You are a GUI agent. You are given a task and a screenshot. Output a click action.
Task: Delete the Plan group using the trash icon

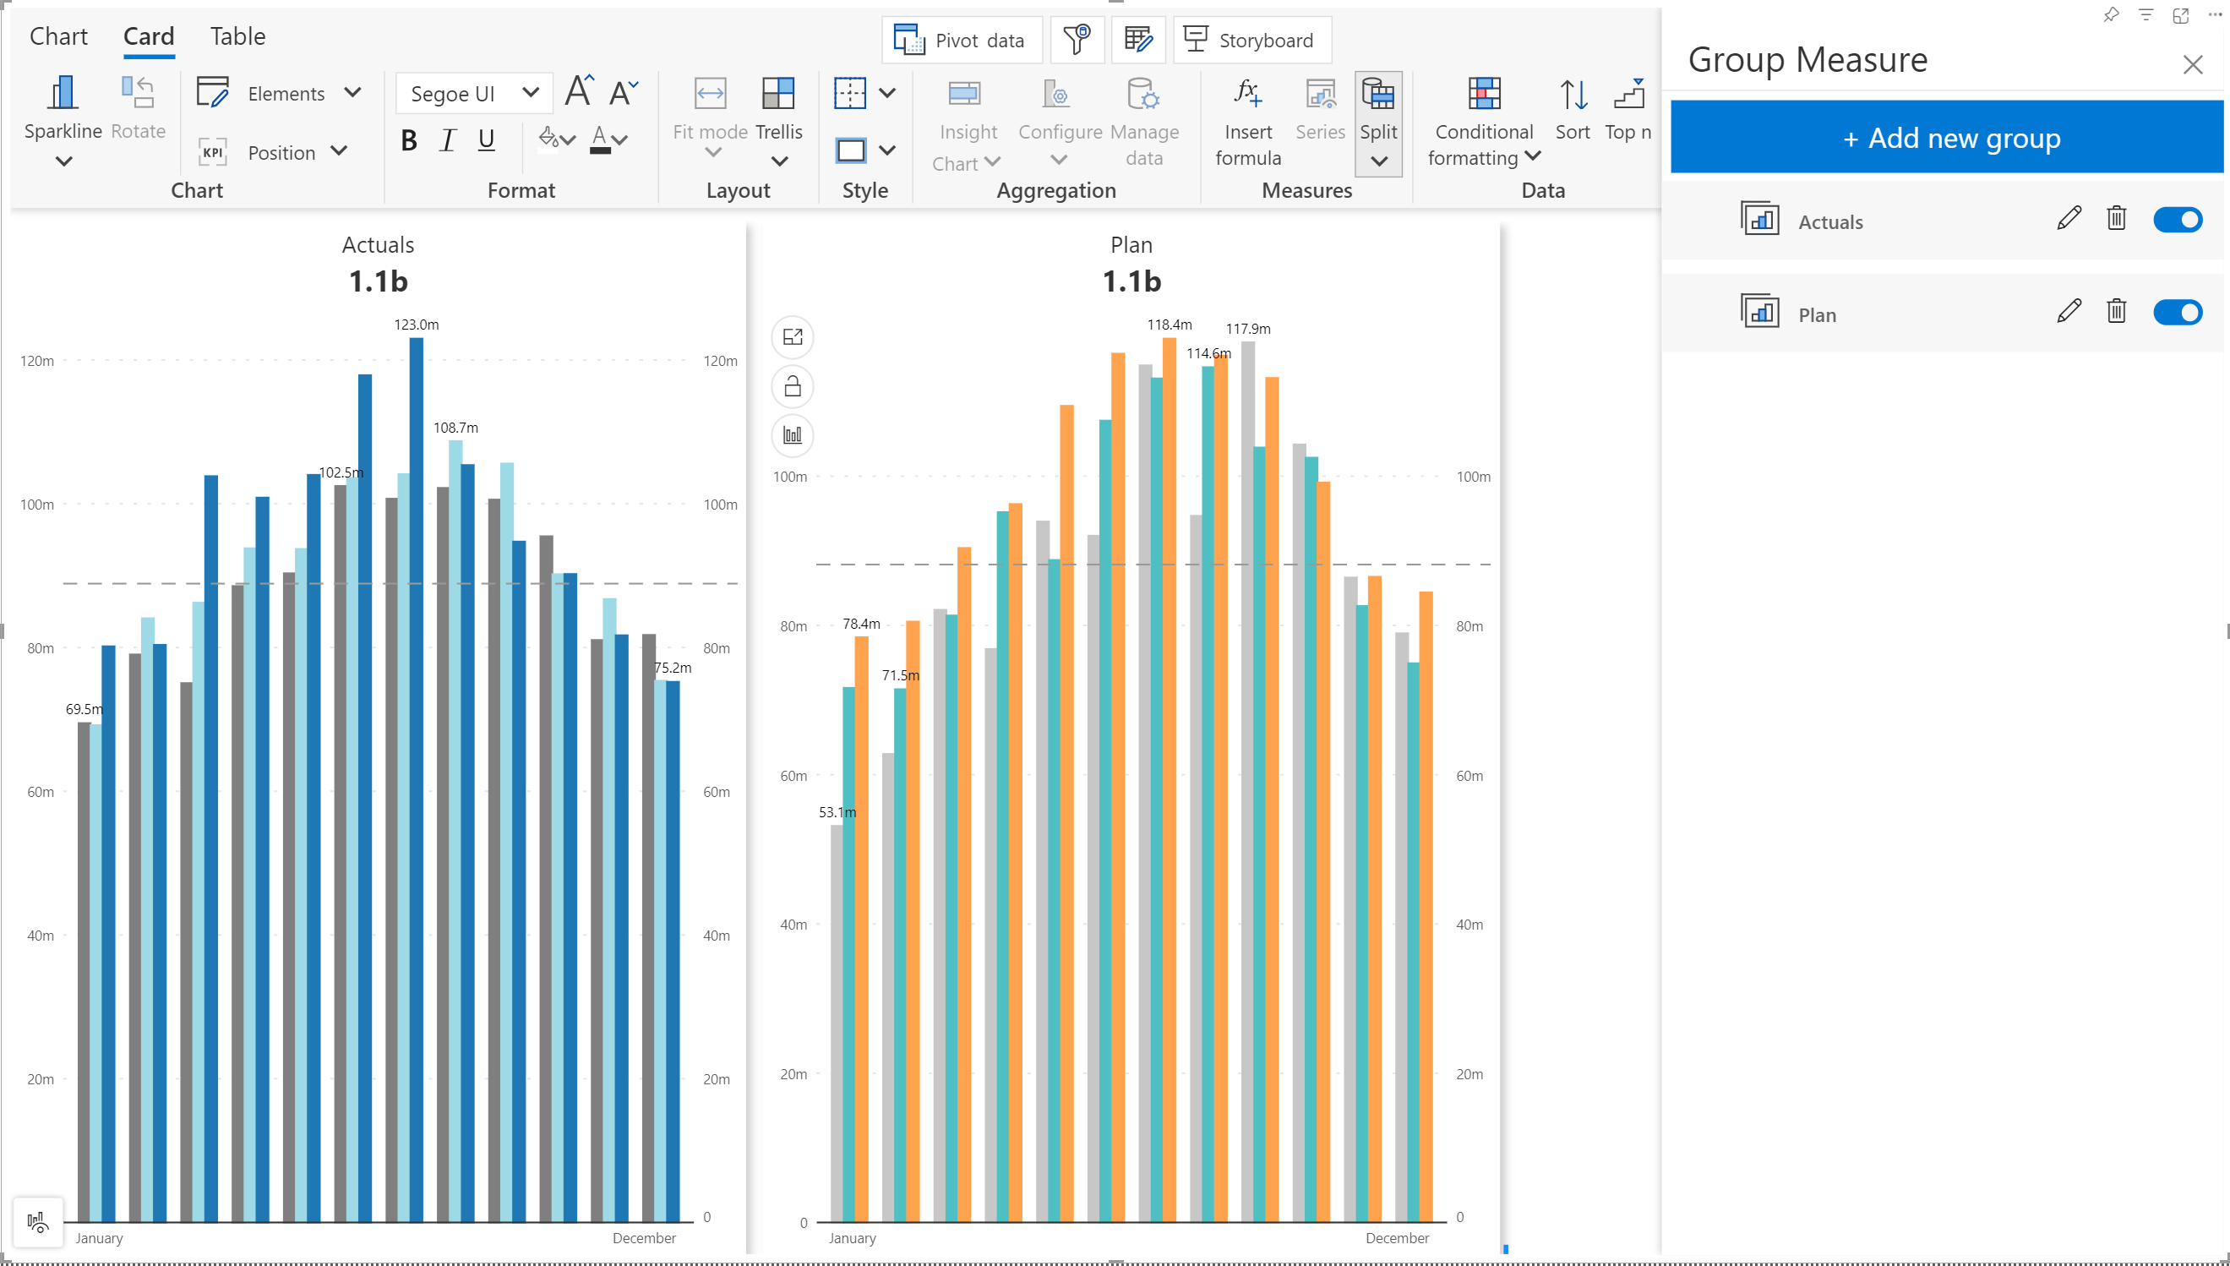[x=2116, y=311]
